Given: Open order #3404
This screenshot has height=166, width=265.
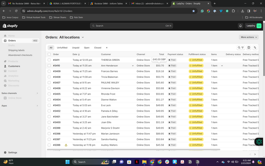Looking at the screenshot, I should point(57,100).
